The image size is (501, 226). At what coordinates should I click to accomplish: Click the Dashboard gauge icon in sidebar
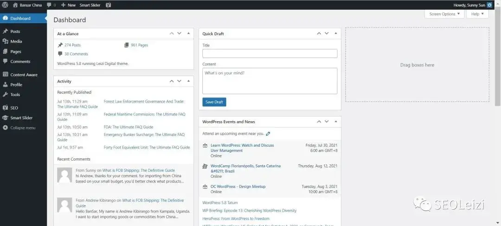[x=6, y=18]
